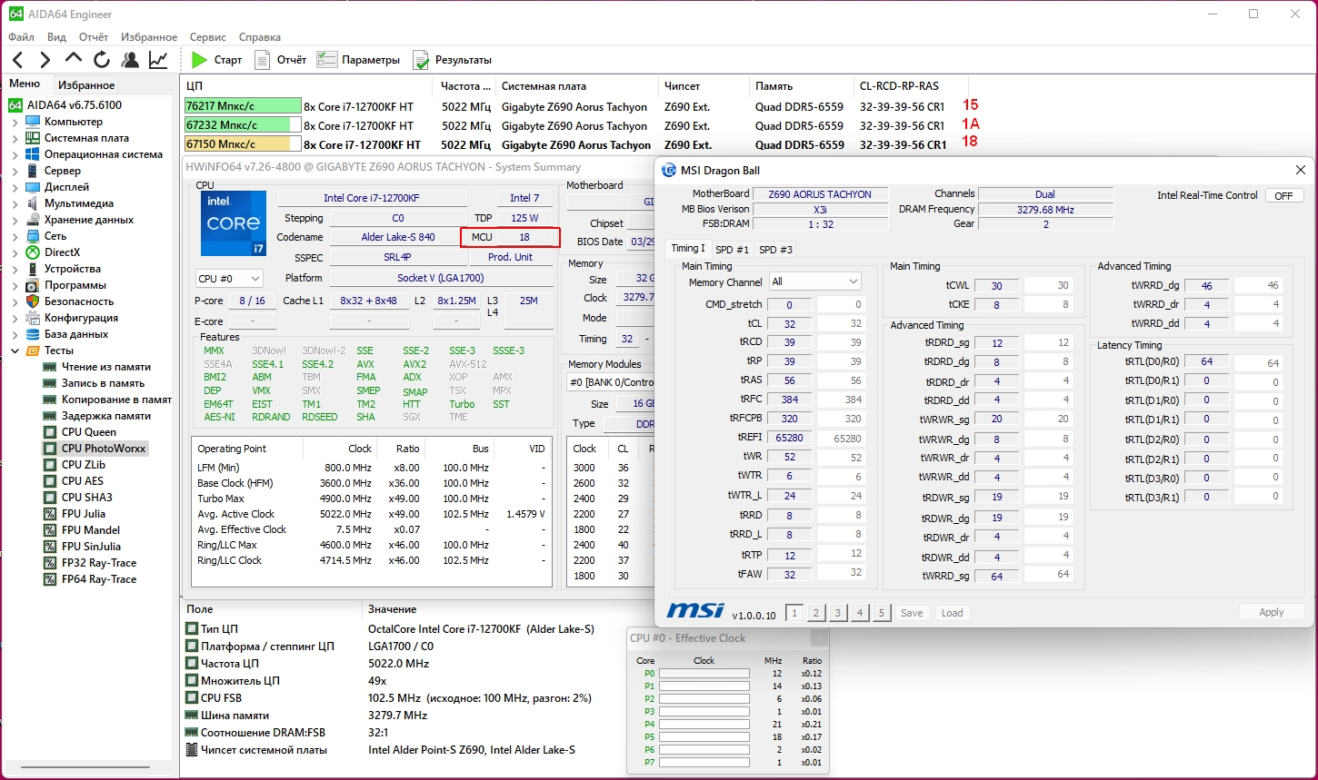Select the CPU SHA3 benchmark
1318x780 pixels.
(86, 498)
